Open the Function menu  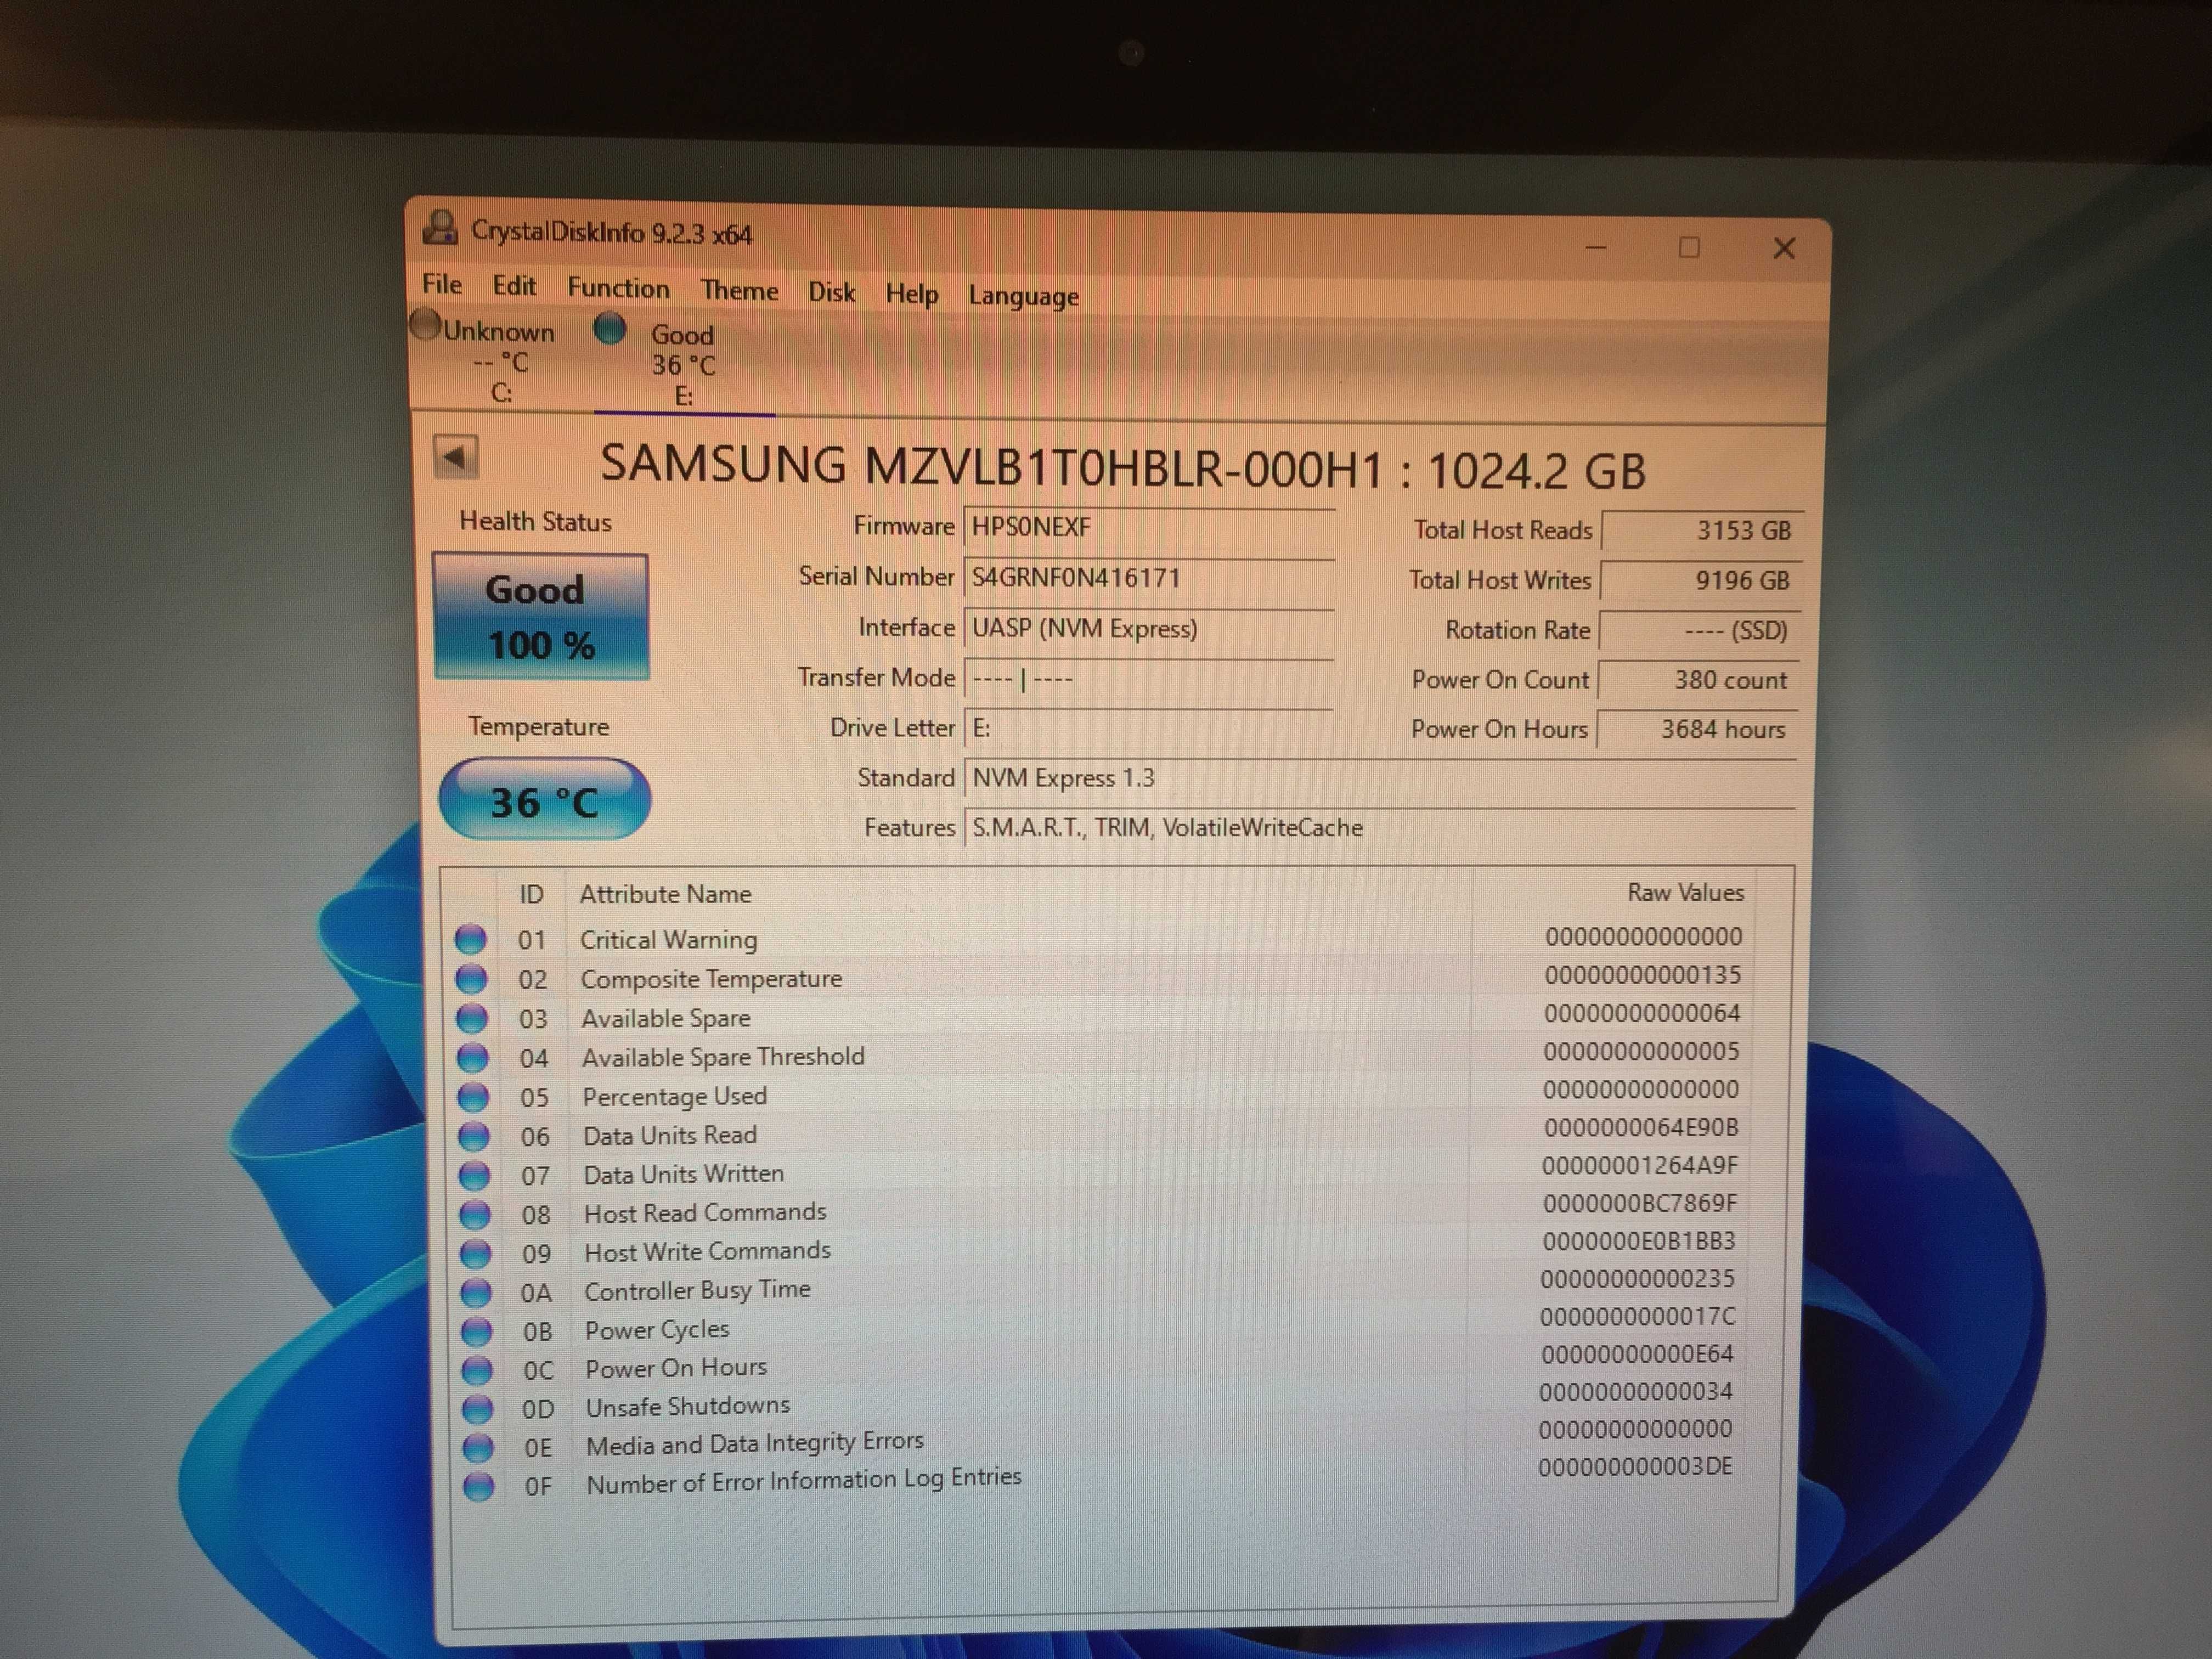point(618,288)
